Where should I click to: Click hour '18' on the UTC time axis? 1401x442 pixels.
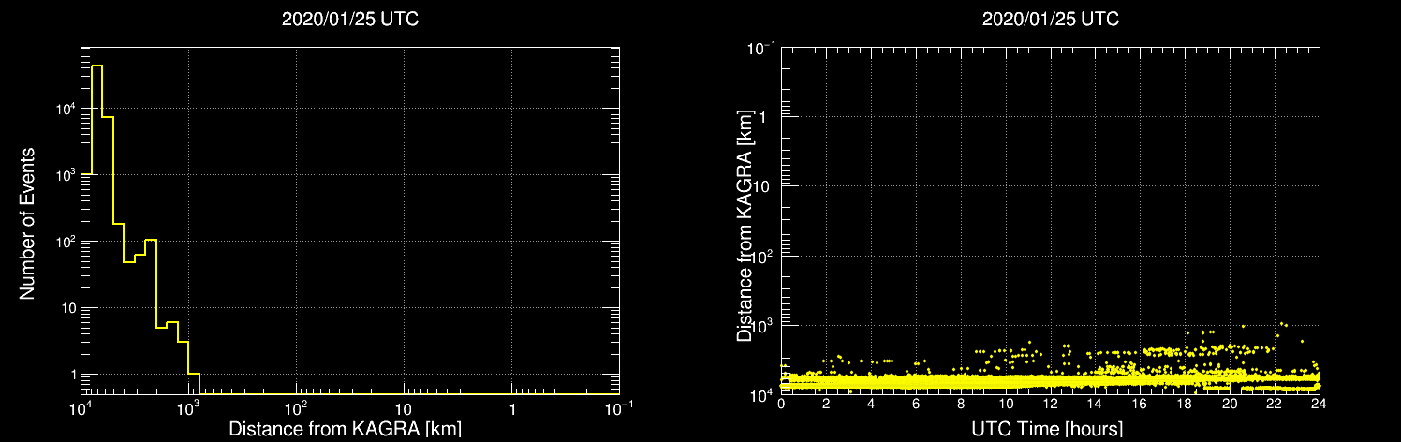1185,405
